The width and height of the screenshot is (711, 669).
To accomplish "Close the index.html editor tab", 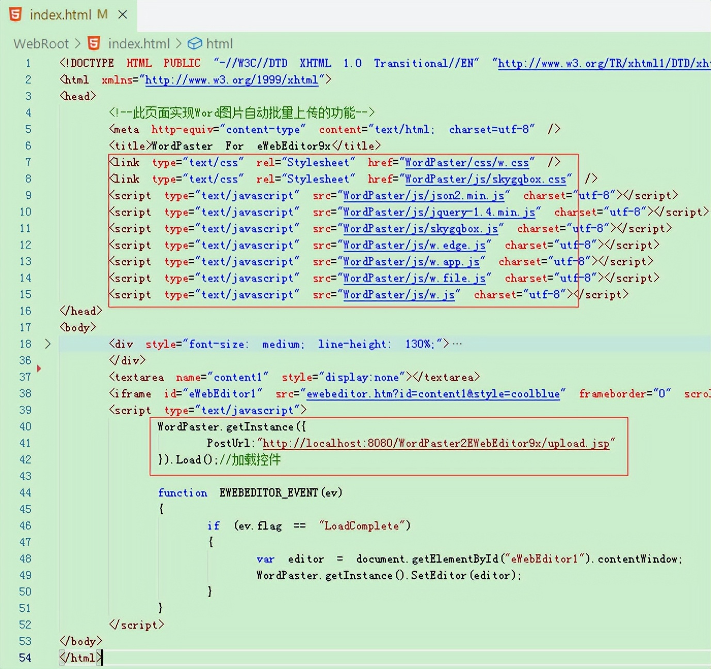I will [123, 14].
